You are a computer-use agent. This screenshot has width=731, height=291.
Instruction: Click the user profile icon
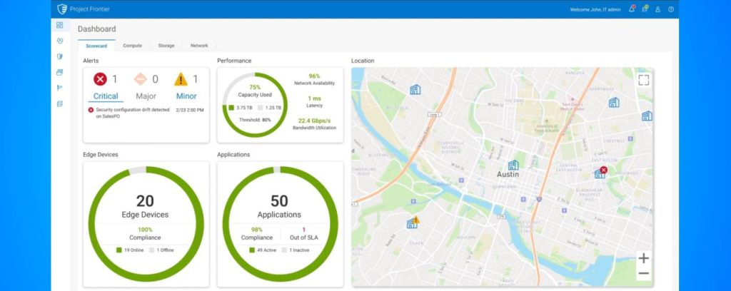coord(657,9)
